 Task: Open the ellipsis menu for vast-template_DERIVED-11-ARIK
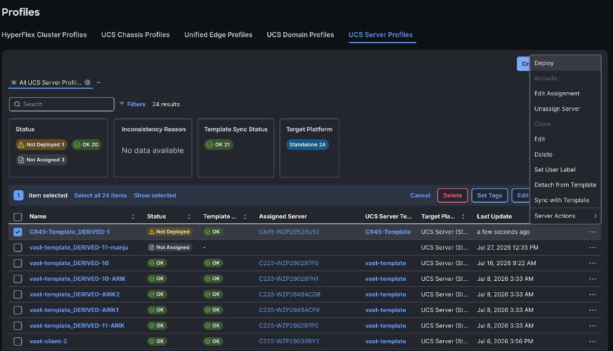pos(592,326)
